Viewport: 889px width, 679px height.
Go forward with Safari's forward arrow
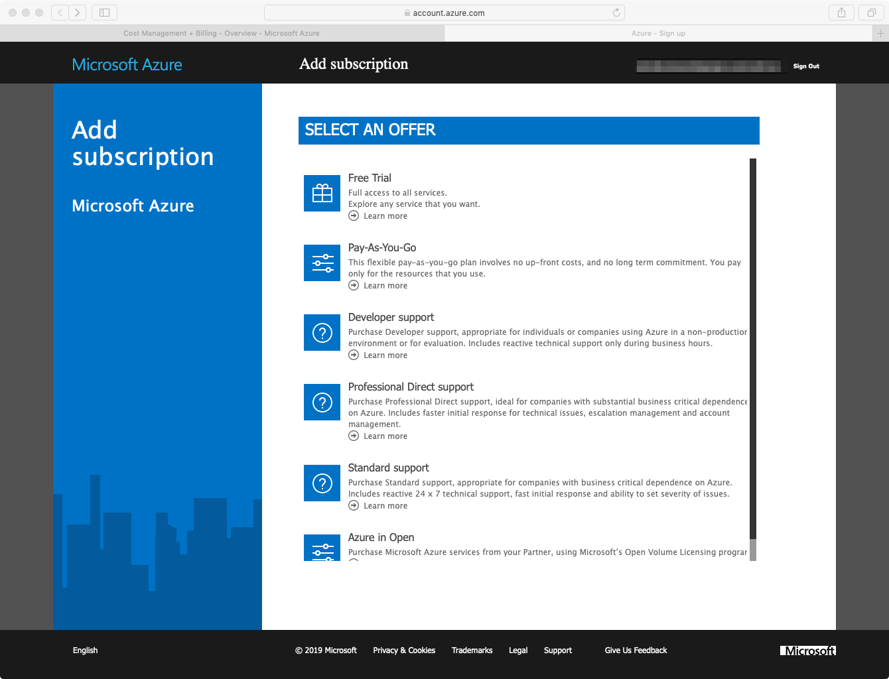(78, 13)
